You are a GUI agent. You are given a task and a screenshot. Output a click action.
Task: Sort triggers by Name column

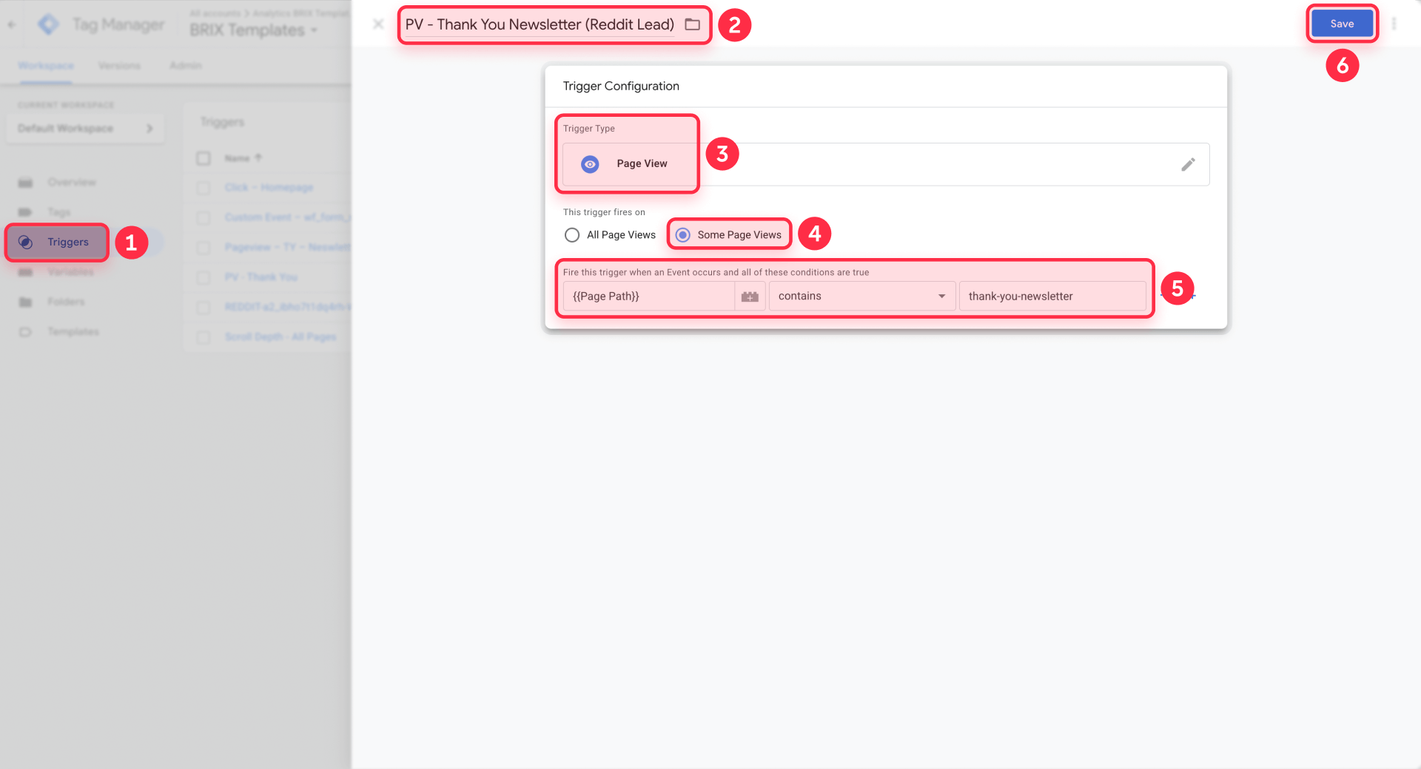[243, 158]
